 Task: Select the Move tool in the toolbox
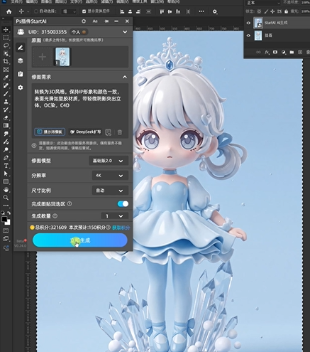tap(6, 29)
